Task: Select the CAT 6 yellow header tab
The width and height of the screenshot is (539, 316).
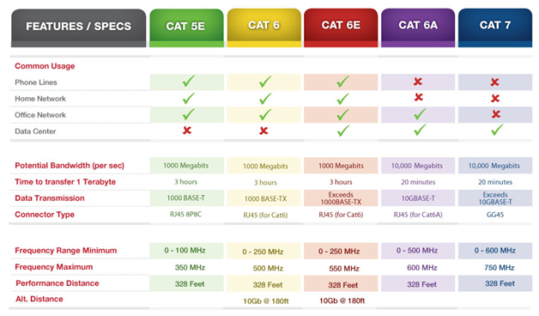Action: [x=264, y=27]
